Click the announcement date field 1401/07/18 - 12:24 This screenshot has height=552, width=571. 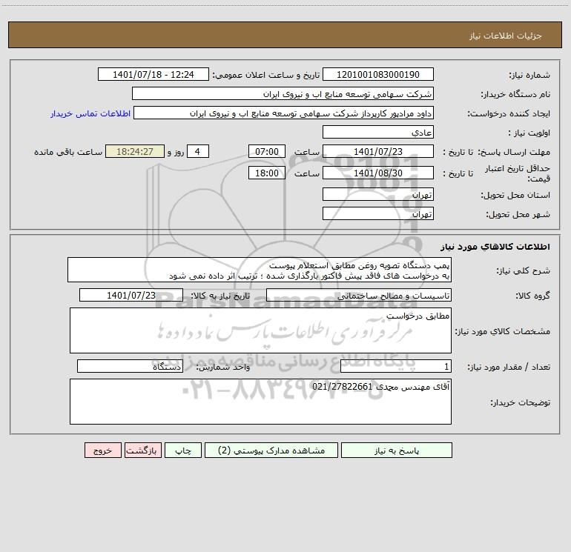click(x=154, y=74)
